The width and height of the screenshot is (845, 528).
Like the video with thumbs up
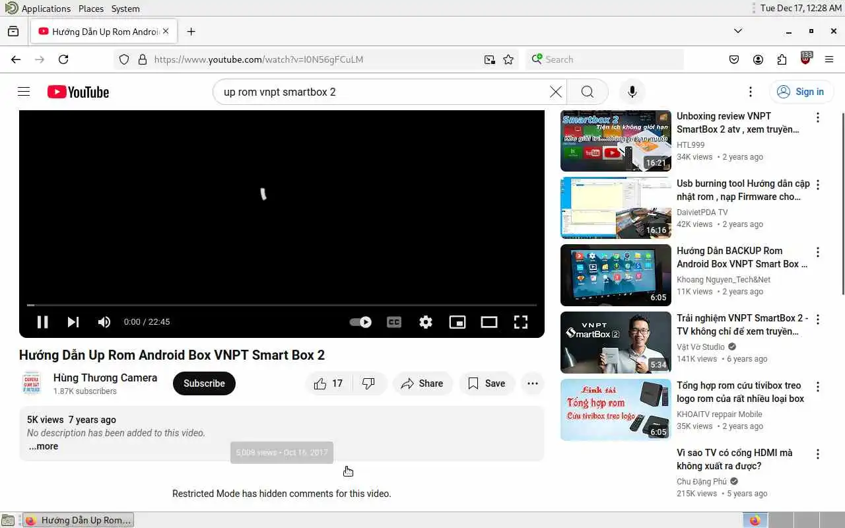coord(329,383)
